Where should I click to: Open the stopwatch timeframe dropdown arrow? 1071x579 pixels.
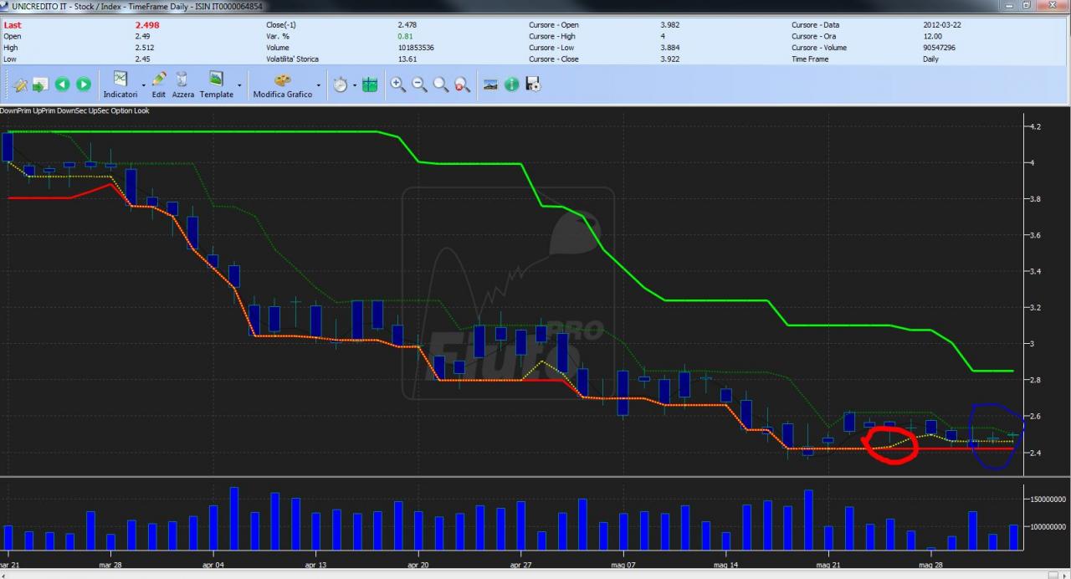[x=354, y=85]
